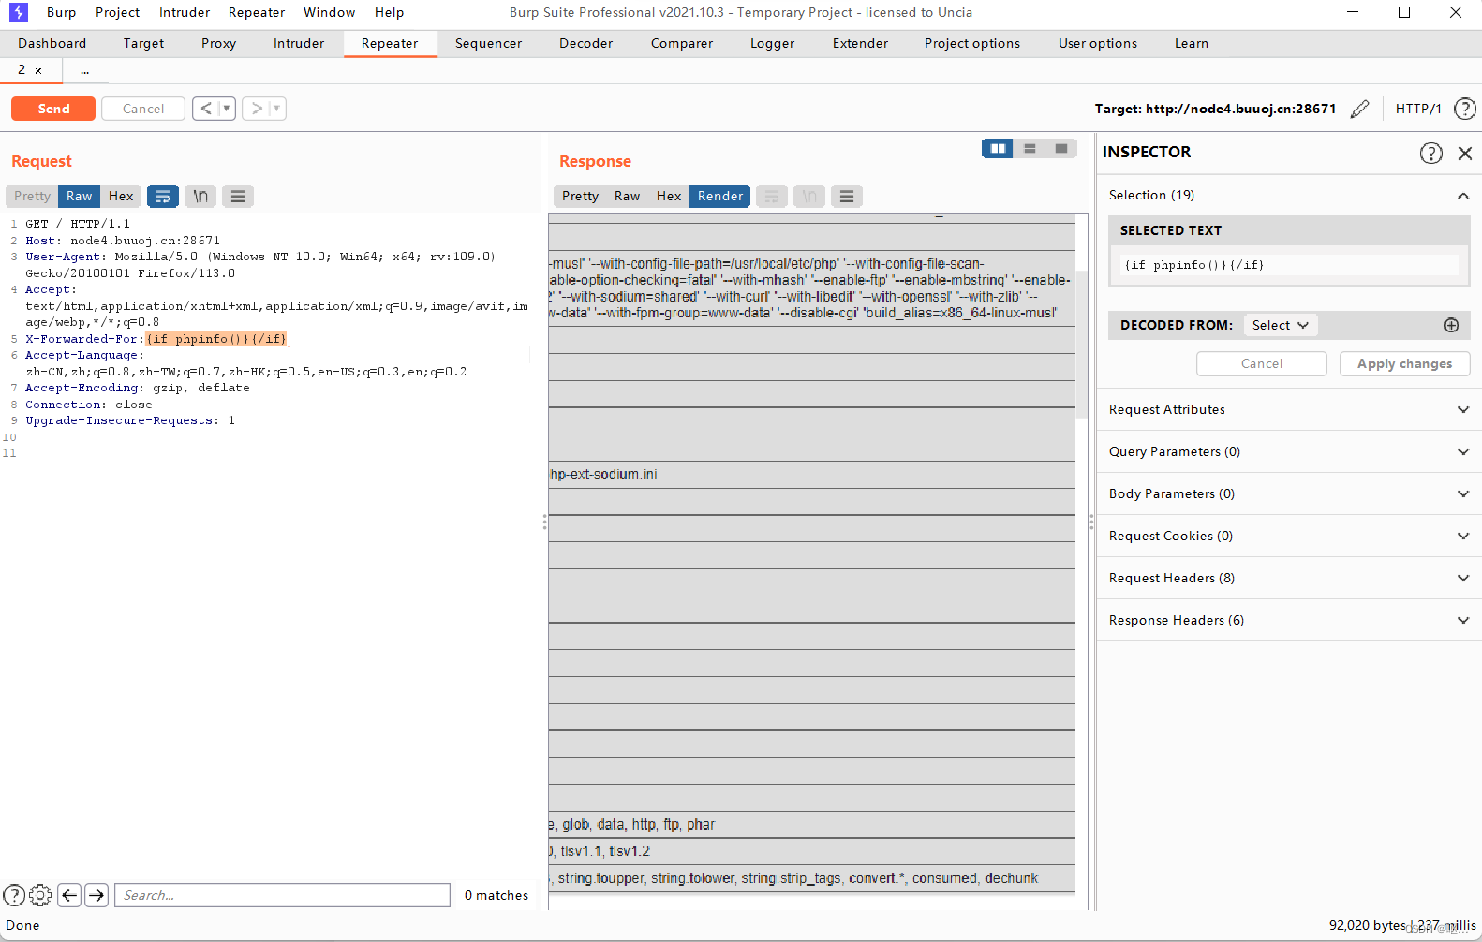The image size is (1482, 942).
Task: Switch response view to Hex
Action: coord(669,196)
